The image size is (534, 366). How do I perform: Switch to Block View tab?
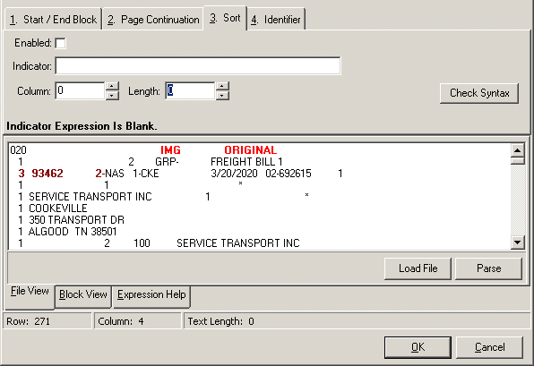83,294
